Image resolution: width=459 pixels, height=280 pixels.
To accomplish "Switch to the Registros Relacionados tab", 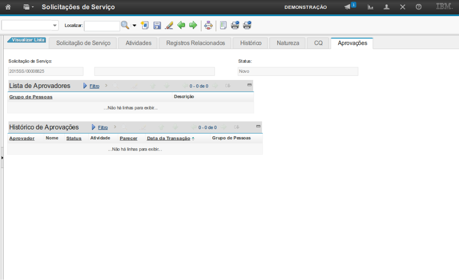I will tap(196, 43).
